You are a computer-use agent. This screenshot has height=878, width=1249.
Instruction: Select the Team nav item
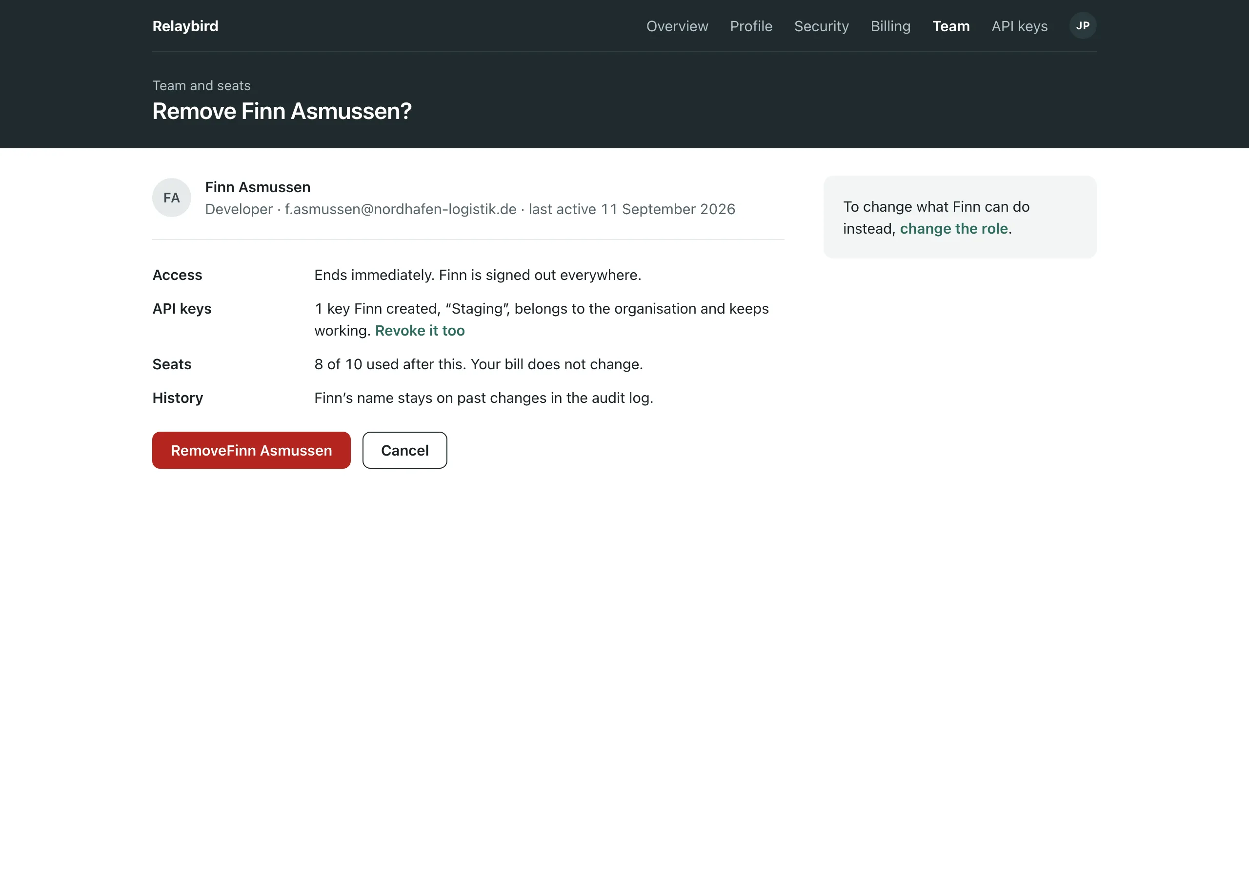pos(951,26)
